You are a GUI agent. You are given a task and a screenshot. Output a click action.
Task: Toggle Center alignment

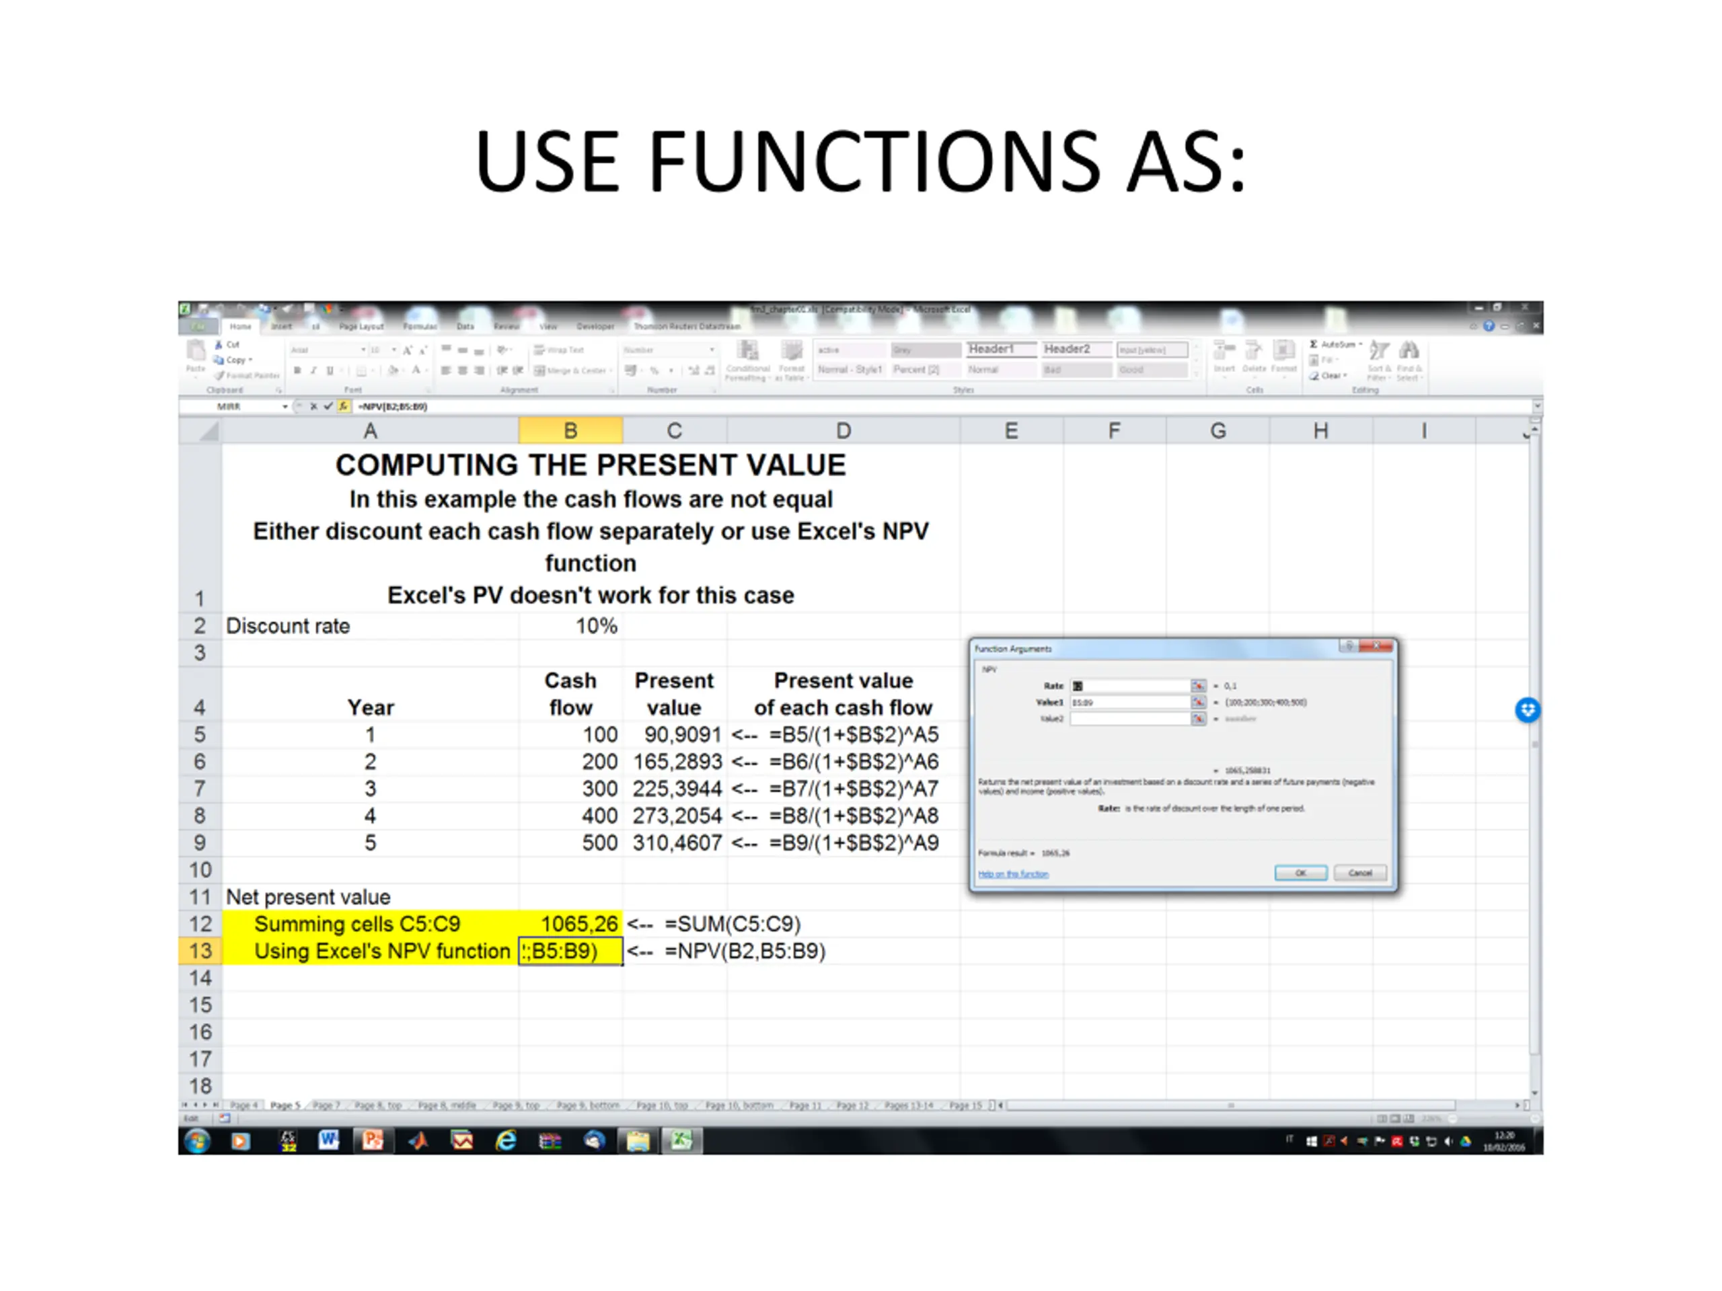(462, 370)
